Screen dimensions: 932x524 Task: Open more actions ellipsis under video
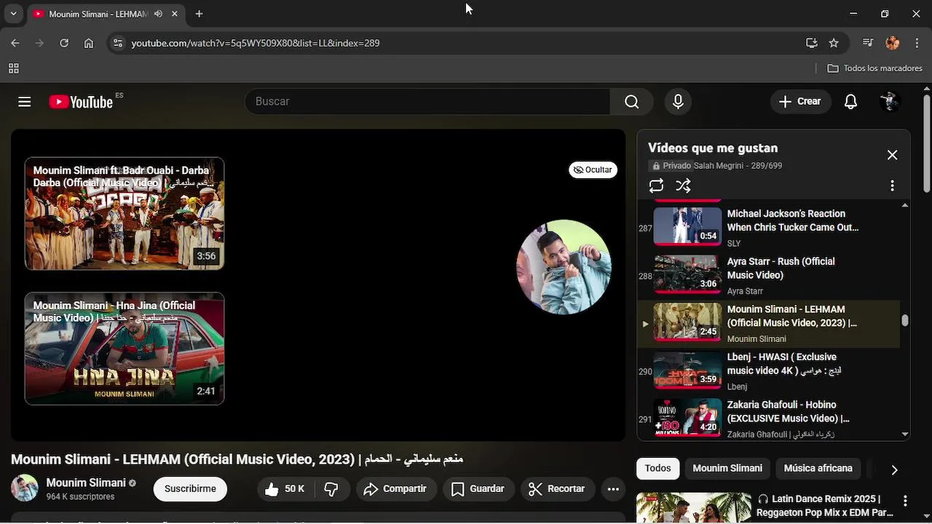click(613, 489)
